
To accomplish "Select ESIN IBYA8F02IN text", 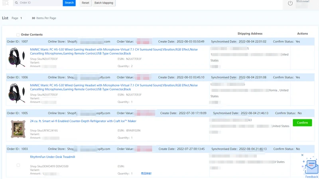I will coord(129,130).
